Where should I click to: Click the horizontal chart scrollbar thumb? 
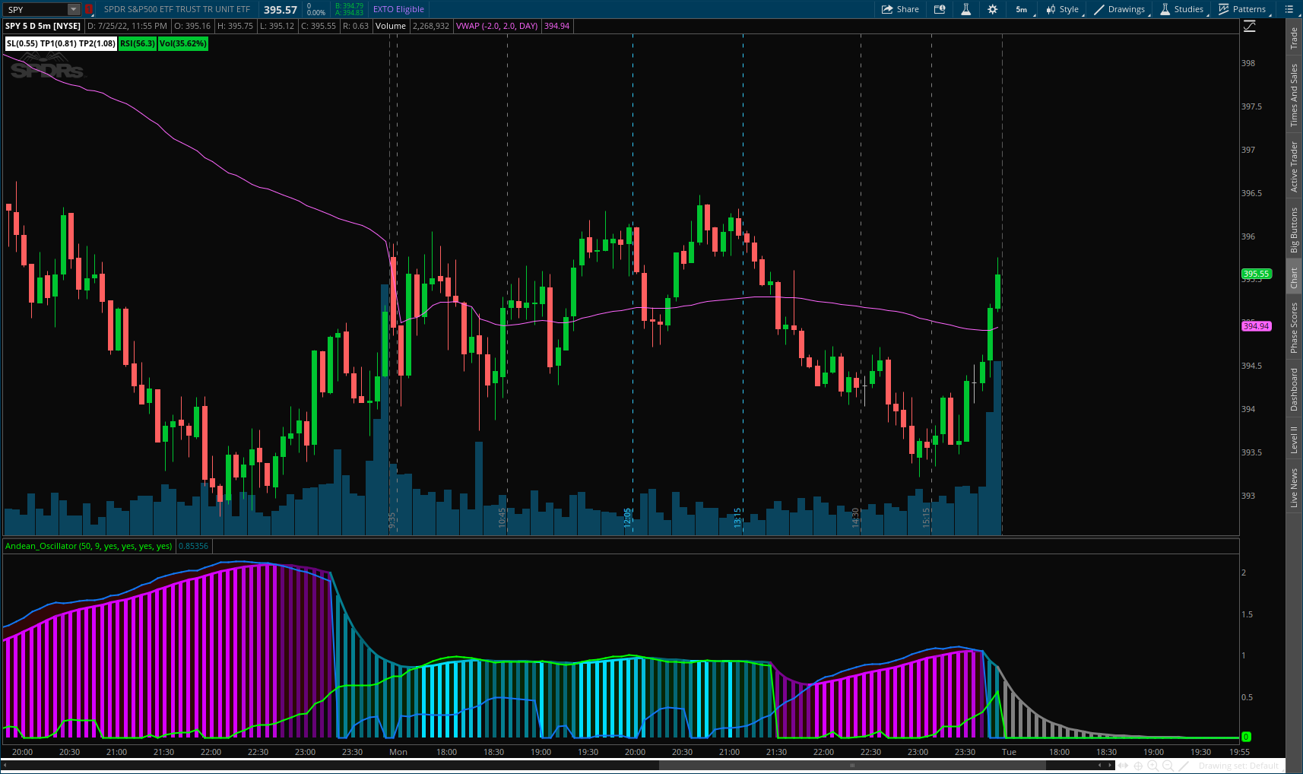point(851,766)
